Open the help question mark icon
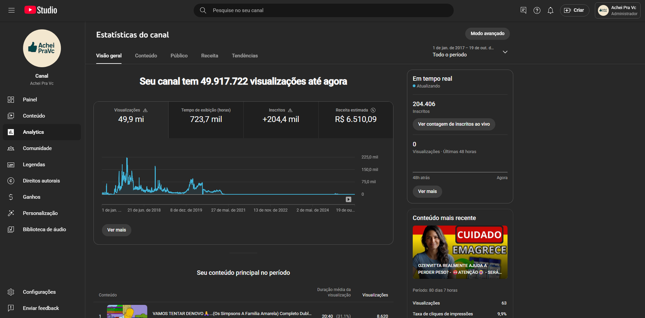645x318 pixels. [x=537, y=10]
